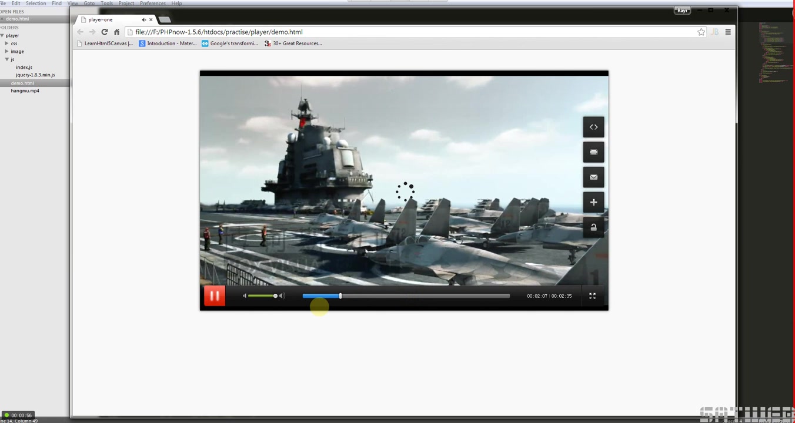Click the print icon on video sidebar
This screenshot has width=795, height=423.
pyautogui.click(x=593, y=152)
